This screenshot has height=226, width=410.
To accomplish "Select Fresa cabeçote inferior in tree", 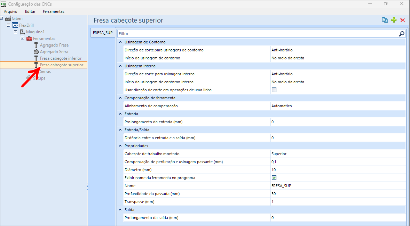I will (61, 58).
